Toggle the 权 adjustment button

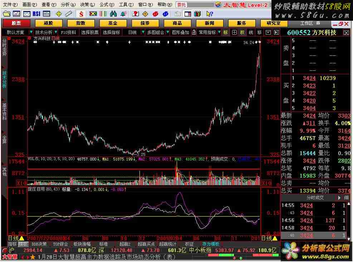242,32
